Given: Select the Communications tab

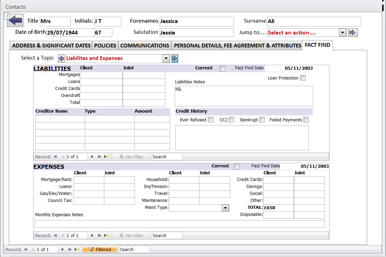Looking at the screenshot, I should (x=144, y=46).
